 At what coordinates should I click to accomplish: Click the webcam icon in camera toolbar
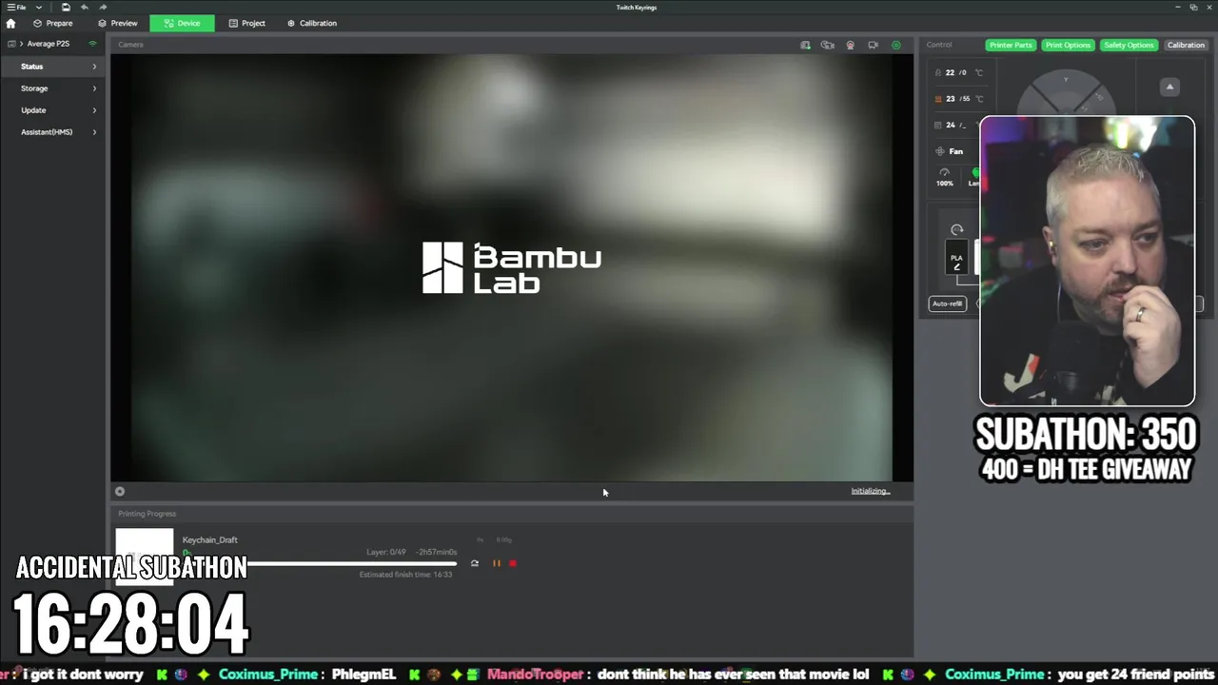pos(850,45)
